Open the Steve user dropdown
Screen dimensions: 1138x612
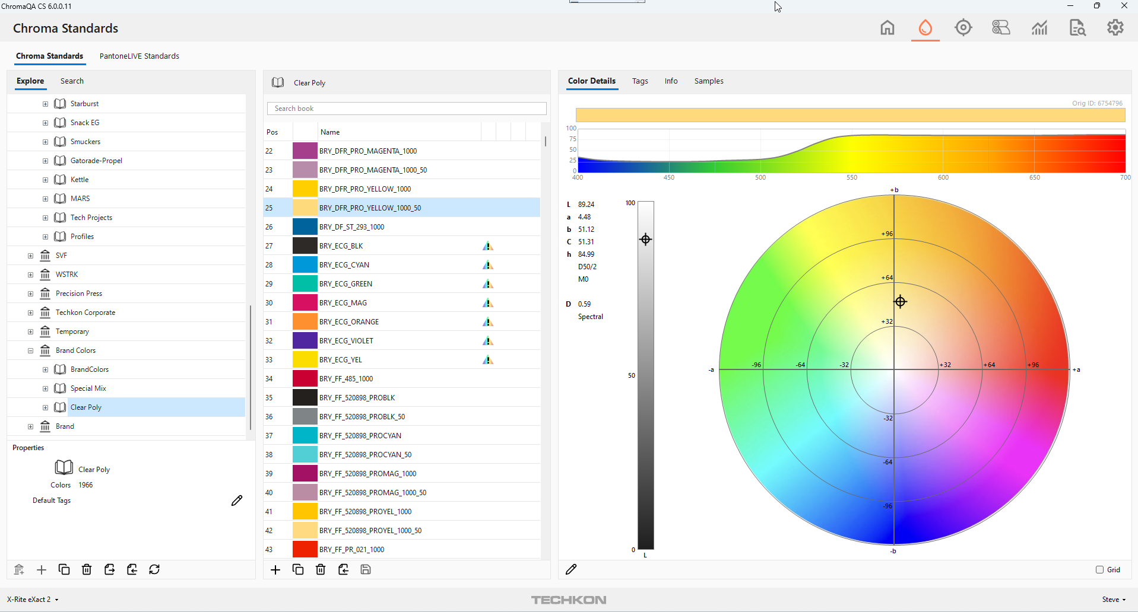coord(1114,599)
